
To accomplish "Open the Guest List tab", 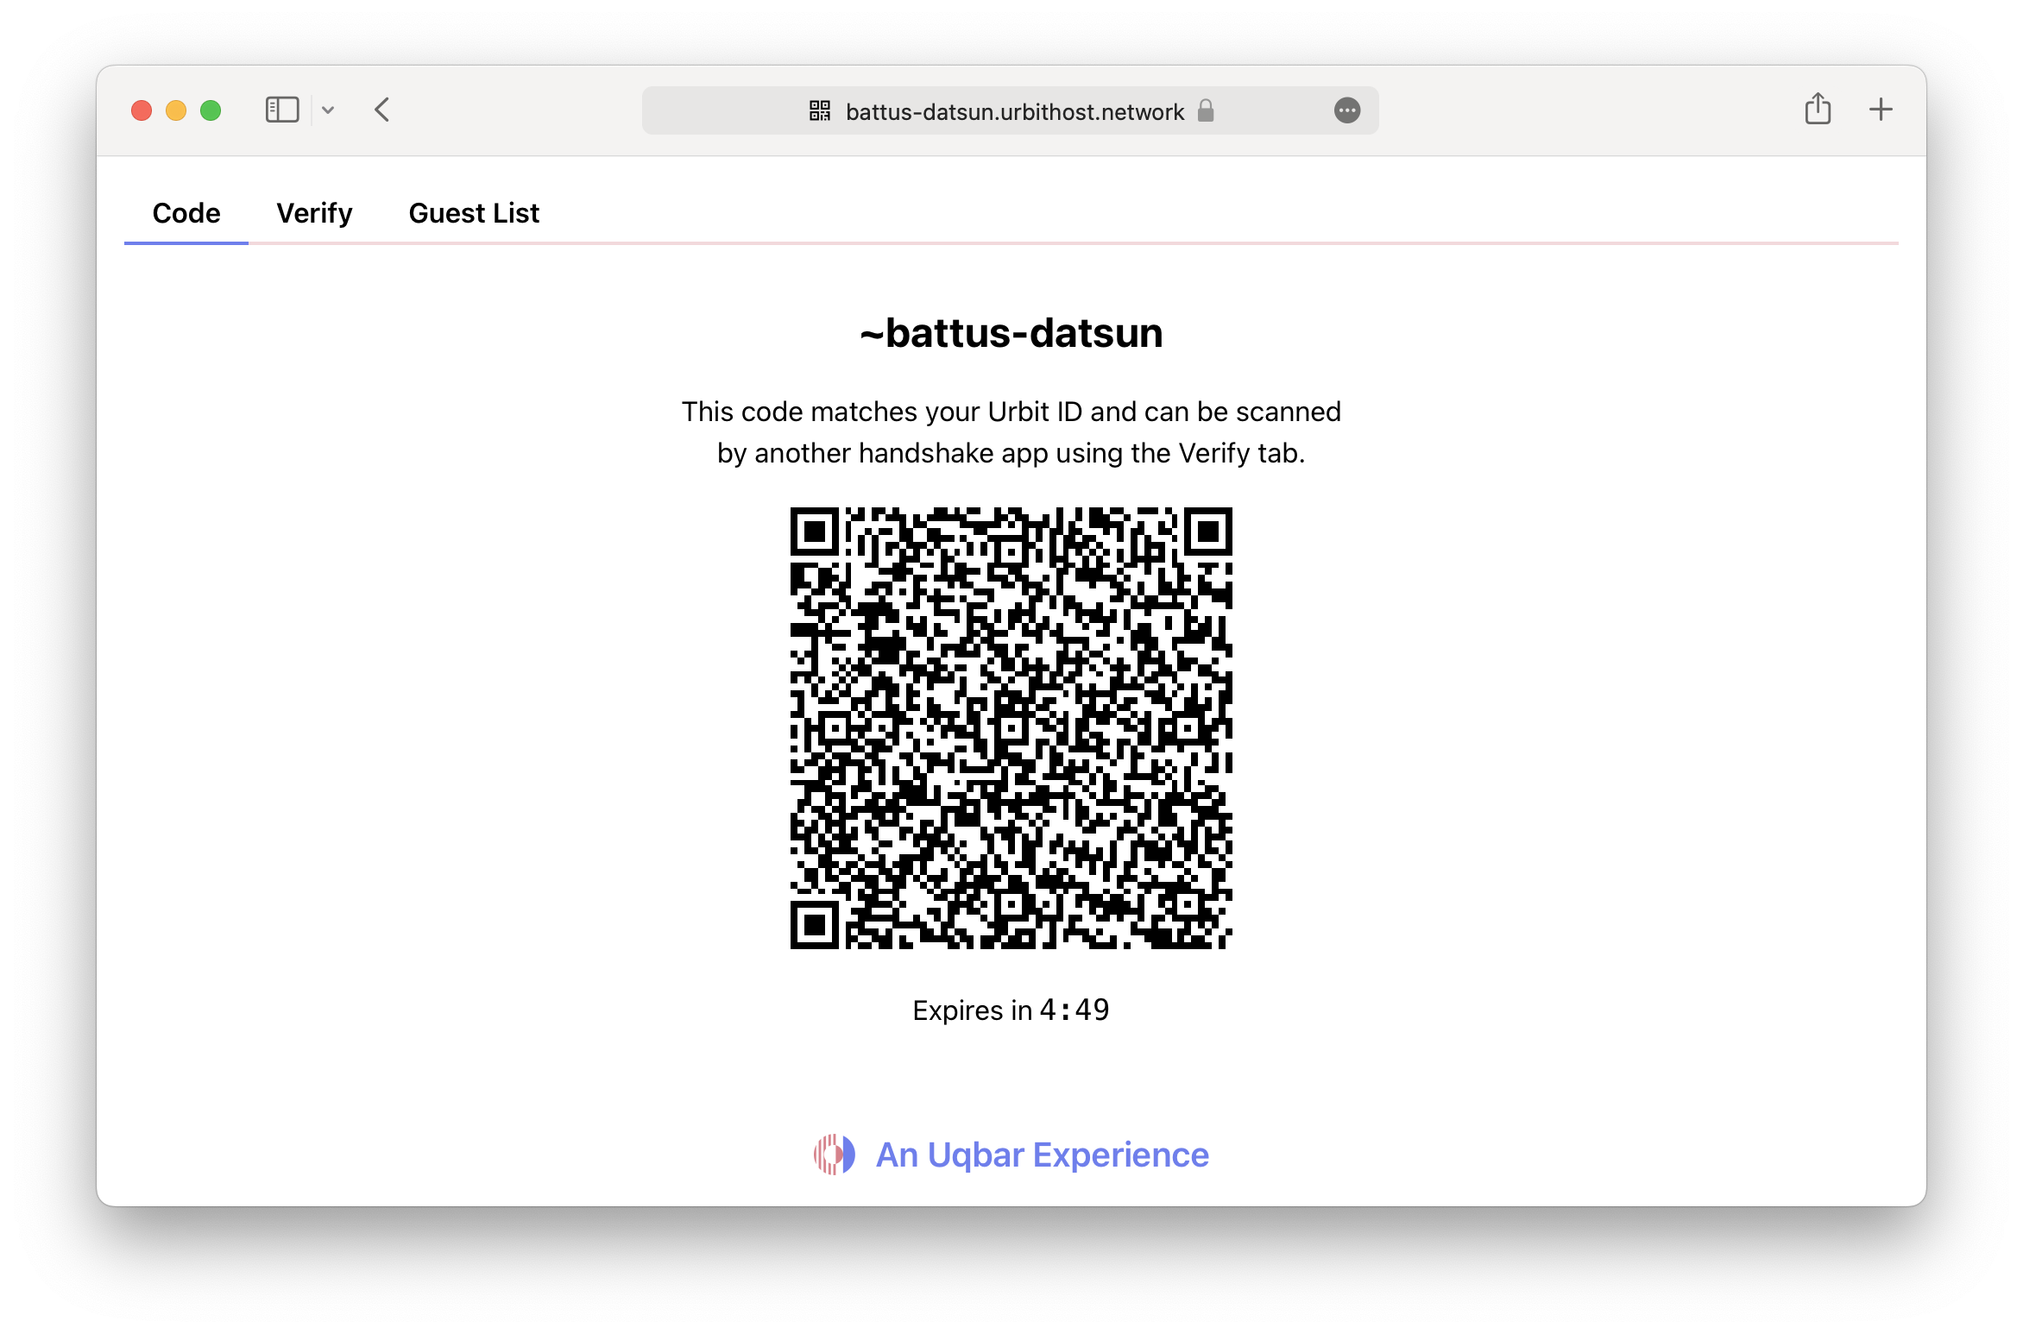I will [474, 213].
